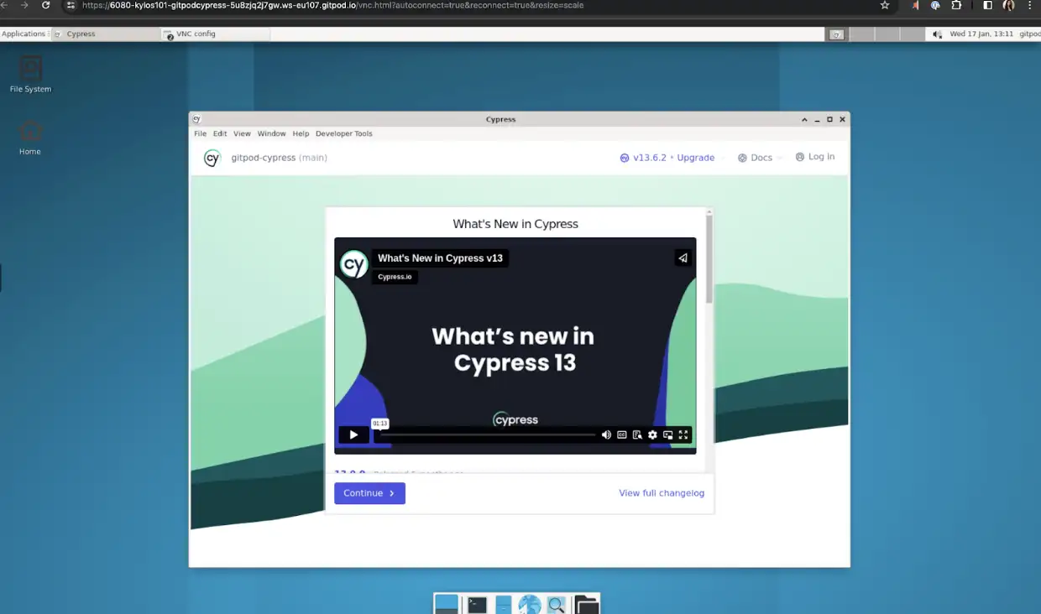Open the Docs dropdown

[x=760, y=158]
